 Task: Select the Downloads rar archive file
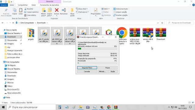161,34
